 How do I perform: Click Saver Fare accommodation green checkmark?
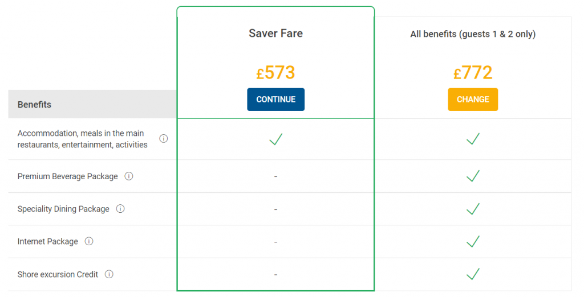(276, 139)
